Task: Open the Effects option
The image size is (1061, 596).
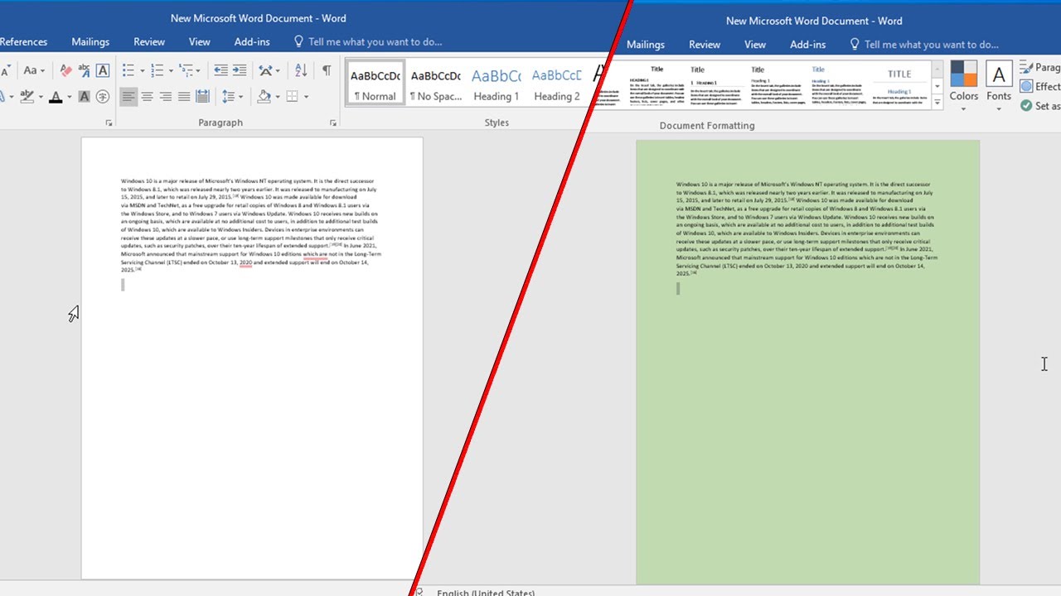Action: pyautogui.click(x=1040, y=86)
